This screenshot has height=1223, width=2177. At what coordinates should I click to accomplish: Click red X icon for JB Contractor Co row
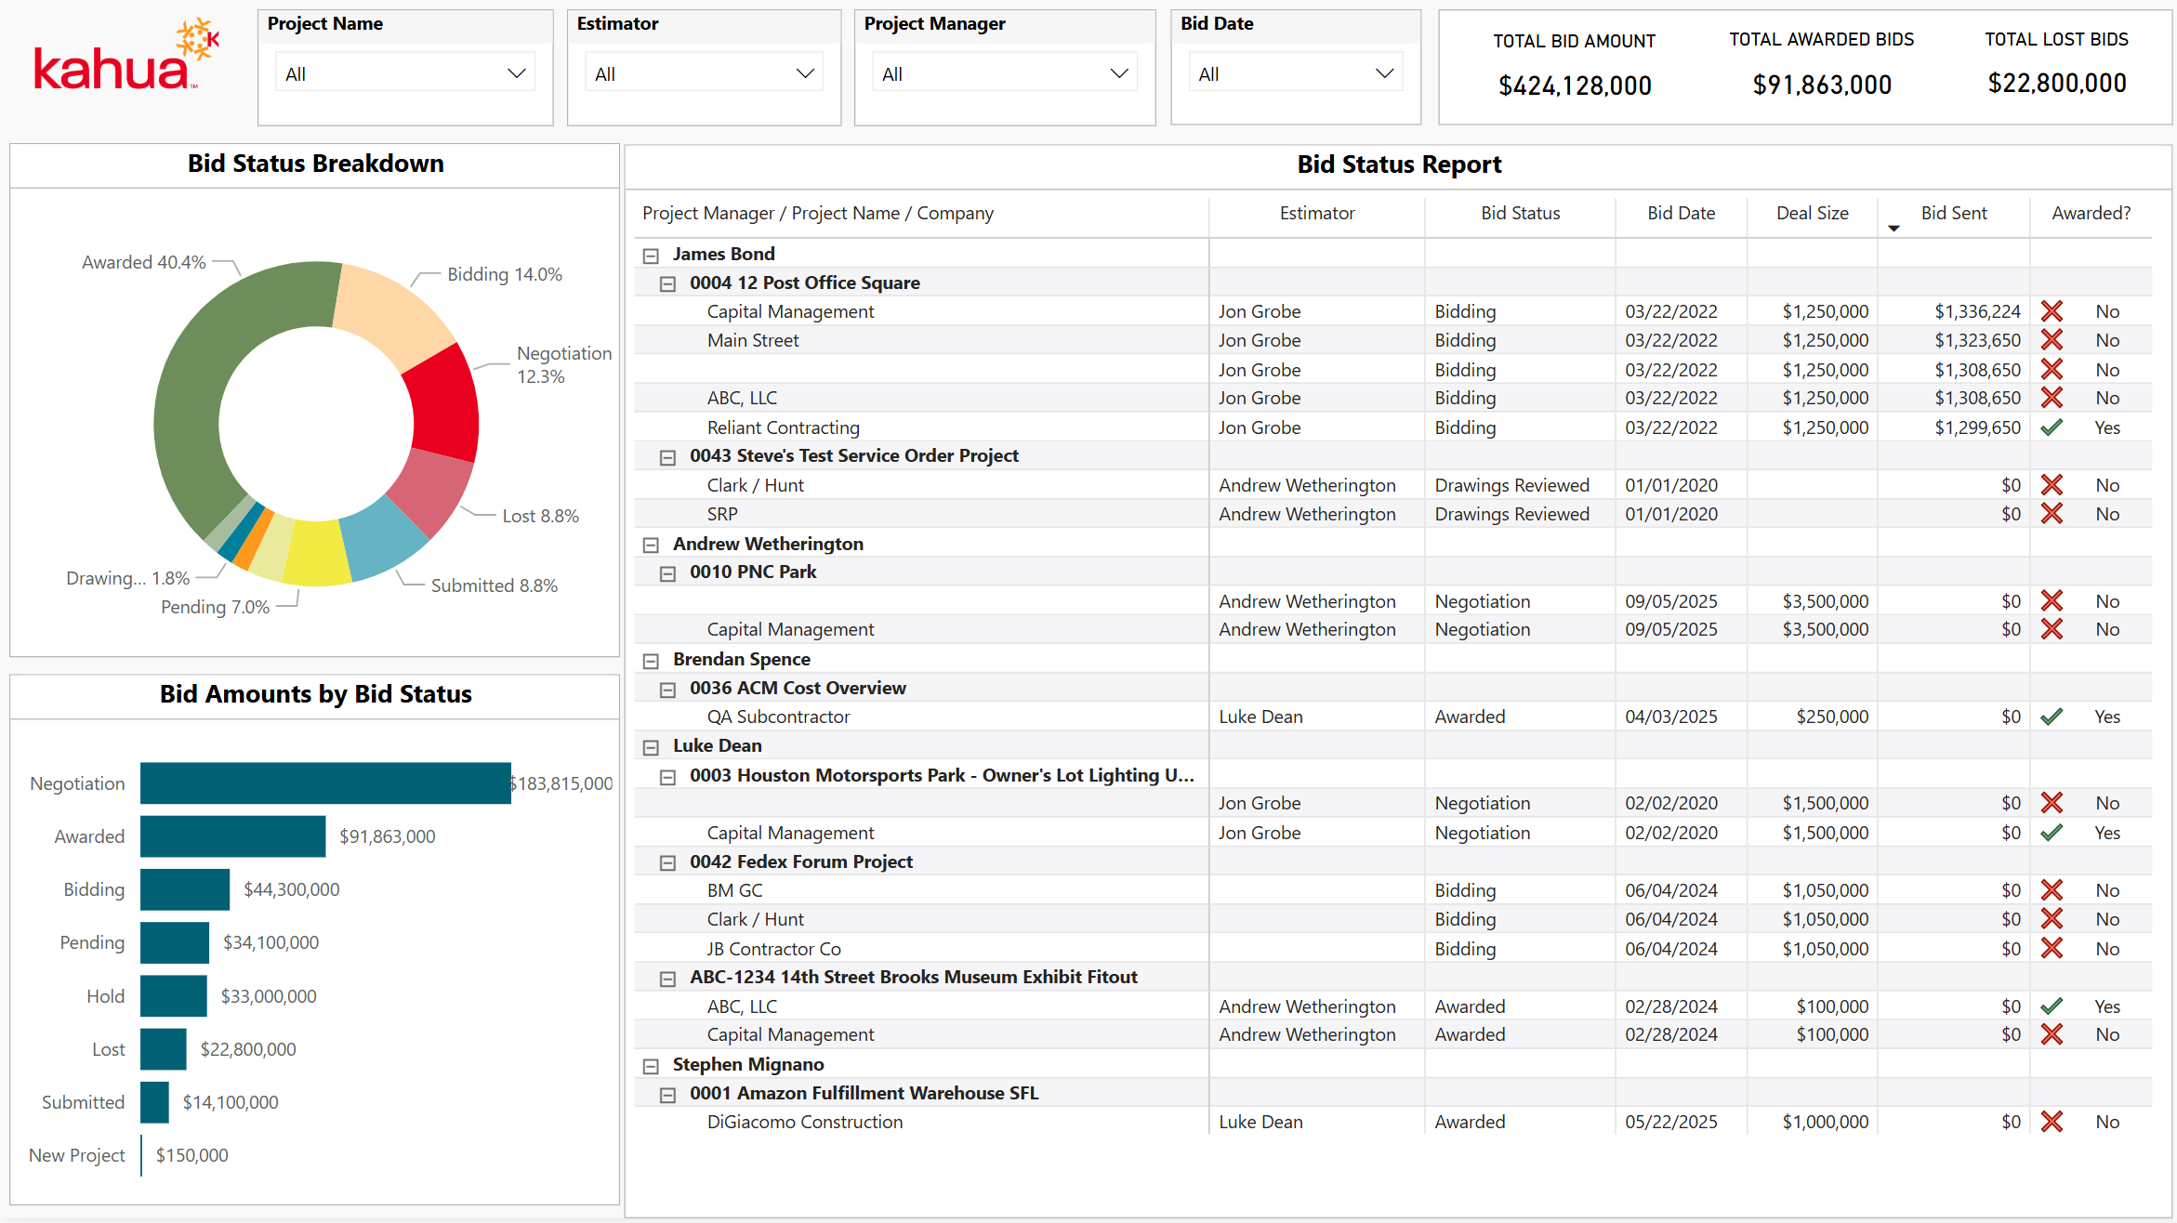[x=2052, y=949]
